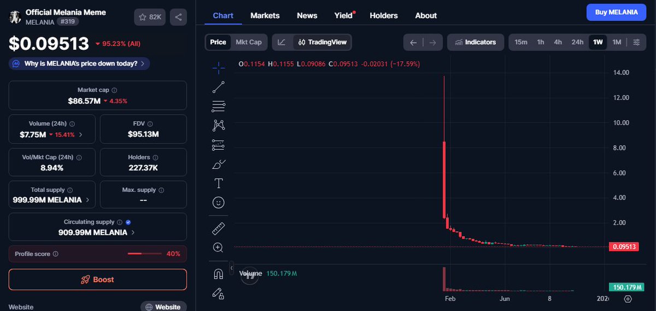Click the Buy MELANIA button
This screenshot has height=311, width=656.
pyautogui.click(x=616, y=12)
